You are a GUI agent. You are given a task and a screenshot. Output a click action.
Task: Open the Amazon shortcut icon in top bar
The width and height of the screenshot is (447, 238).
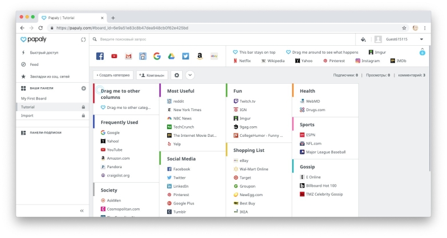[x=199, y=56]
